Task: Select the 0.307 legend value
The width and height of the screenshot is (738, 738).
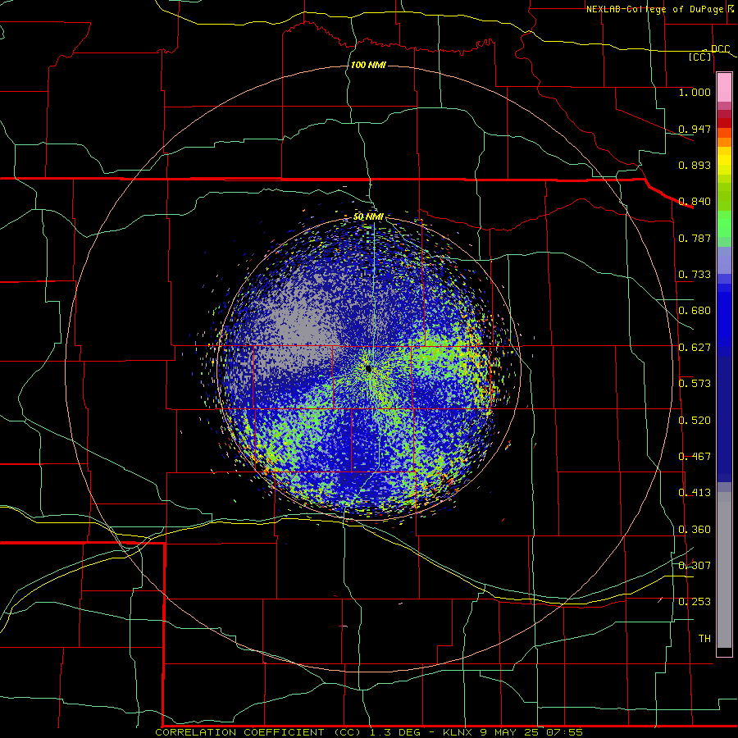Action: (x=695, y=566)
